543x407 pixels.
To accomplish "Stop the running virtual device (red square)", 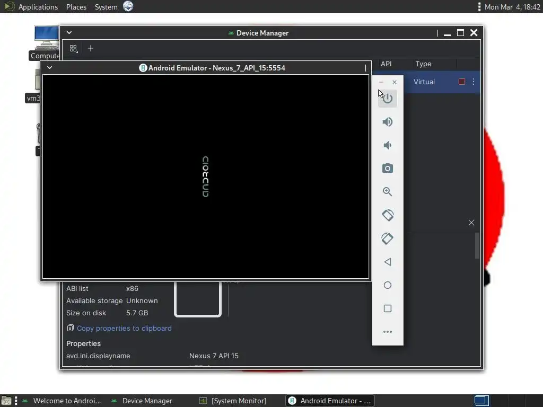I will 462,82.
